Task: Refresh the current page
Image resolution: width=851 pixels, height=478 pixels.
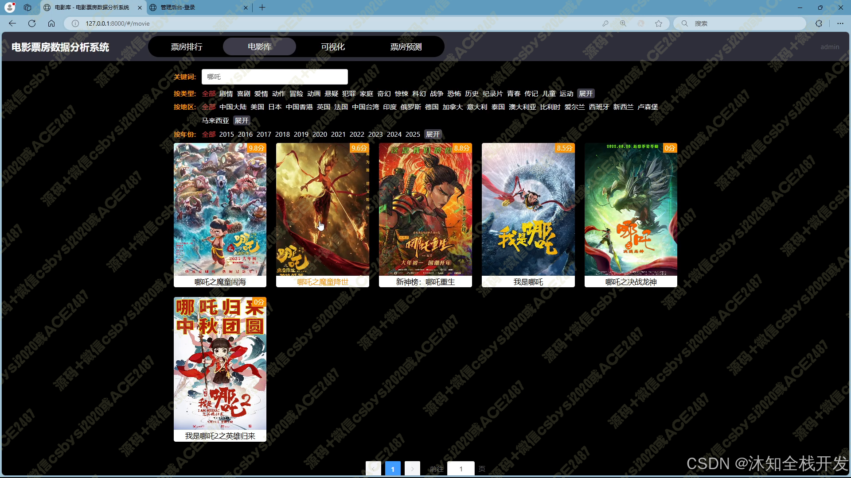Action: pyautogui.click(x=32, y=23)
